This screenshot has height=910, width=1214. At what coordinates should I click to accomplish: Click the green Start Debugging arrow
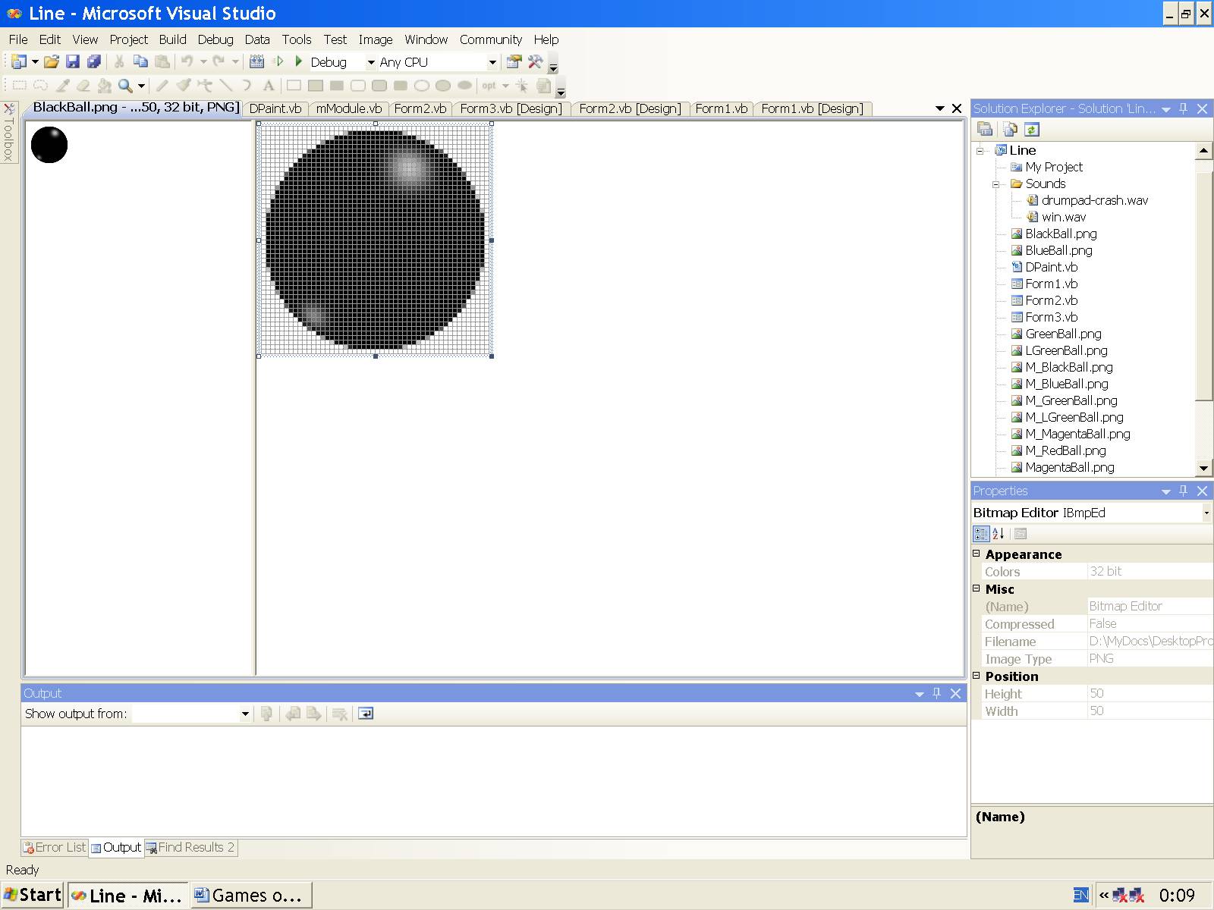click(299, 61)
